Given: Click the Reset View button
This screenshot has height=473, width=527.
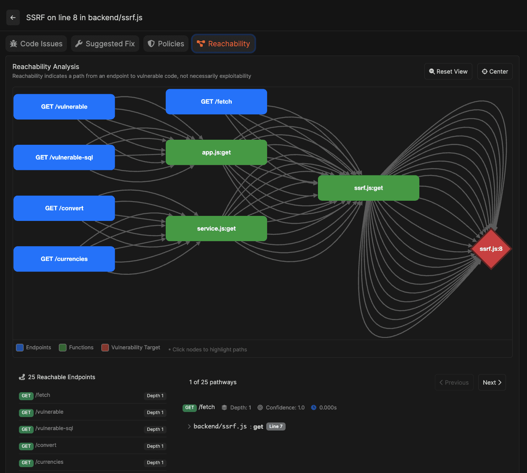Looking at the screenshot, I should point(448,72).
